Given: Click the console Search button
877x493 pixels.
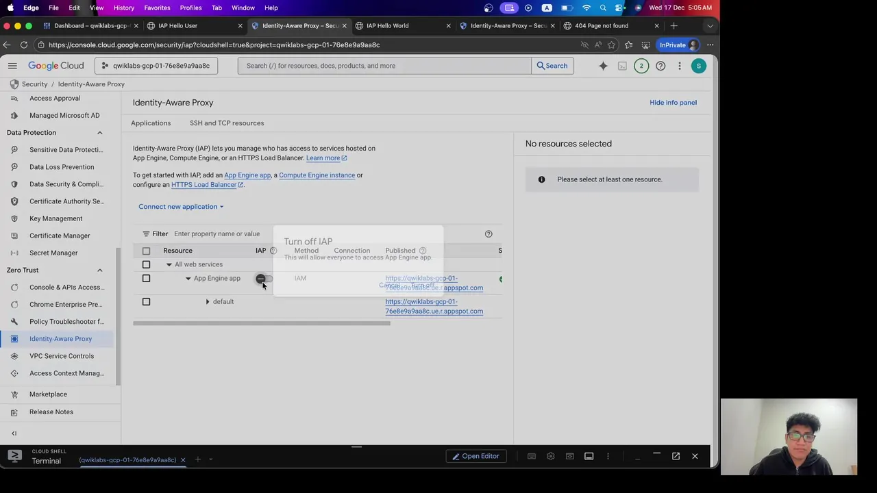Looking at the screenshot, I should click(x=552, y=66).
